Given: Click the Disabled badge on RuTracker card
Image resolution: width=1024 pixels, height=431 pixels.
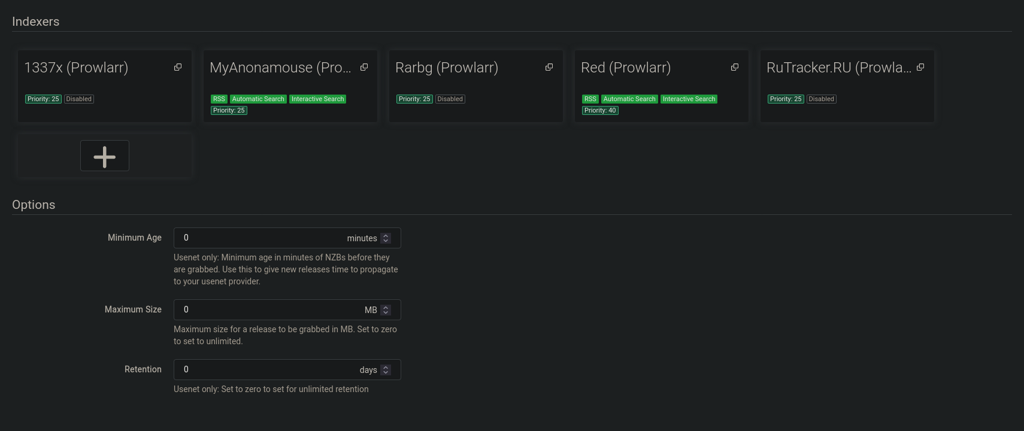Looking at the screenshot, I should (822, 99).
